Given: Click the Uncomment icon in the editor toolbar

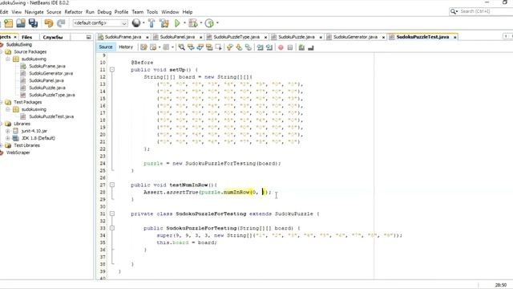Looking at the screenshot, I should click(x=311, y=47).
